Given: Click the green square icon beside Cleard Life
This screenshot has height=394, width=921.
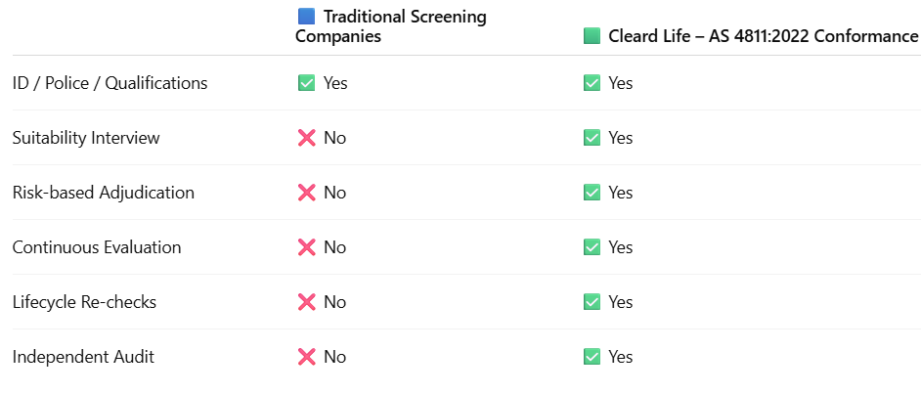Looking at the screenshot, I should [592, 36].
